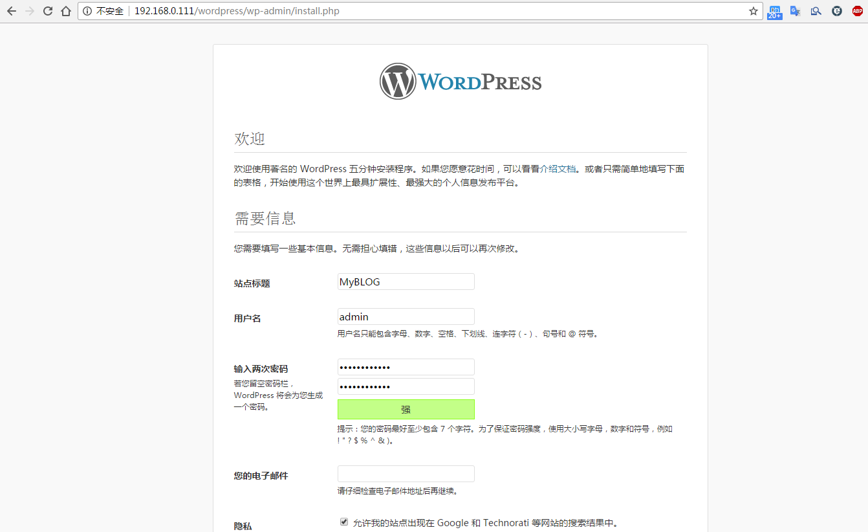
Task: Click the forward navigation arrow
Action: coord(29,11)
